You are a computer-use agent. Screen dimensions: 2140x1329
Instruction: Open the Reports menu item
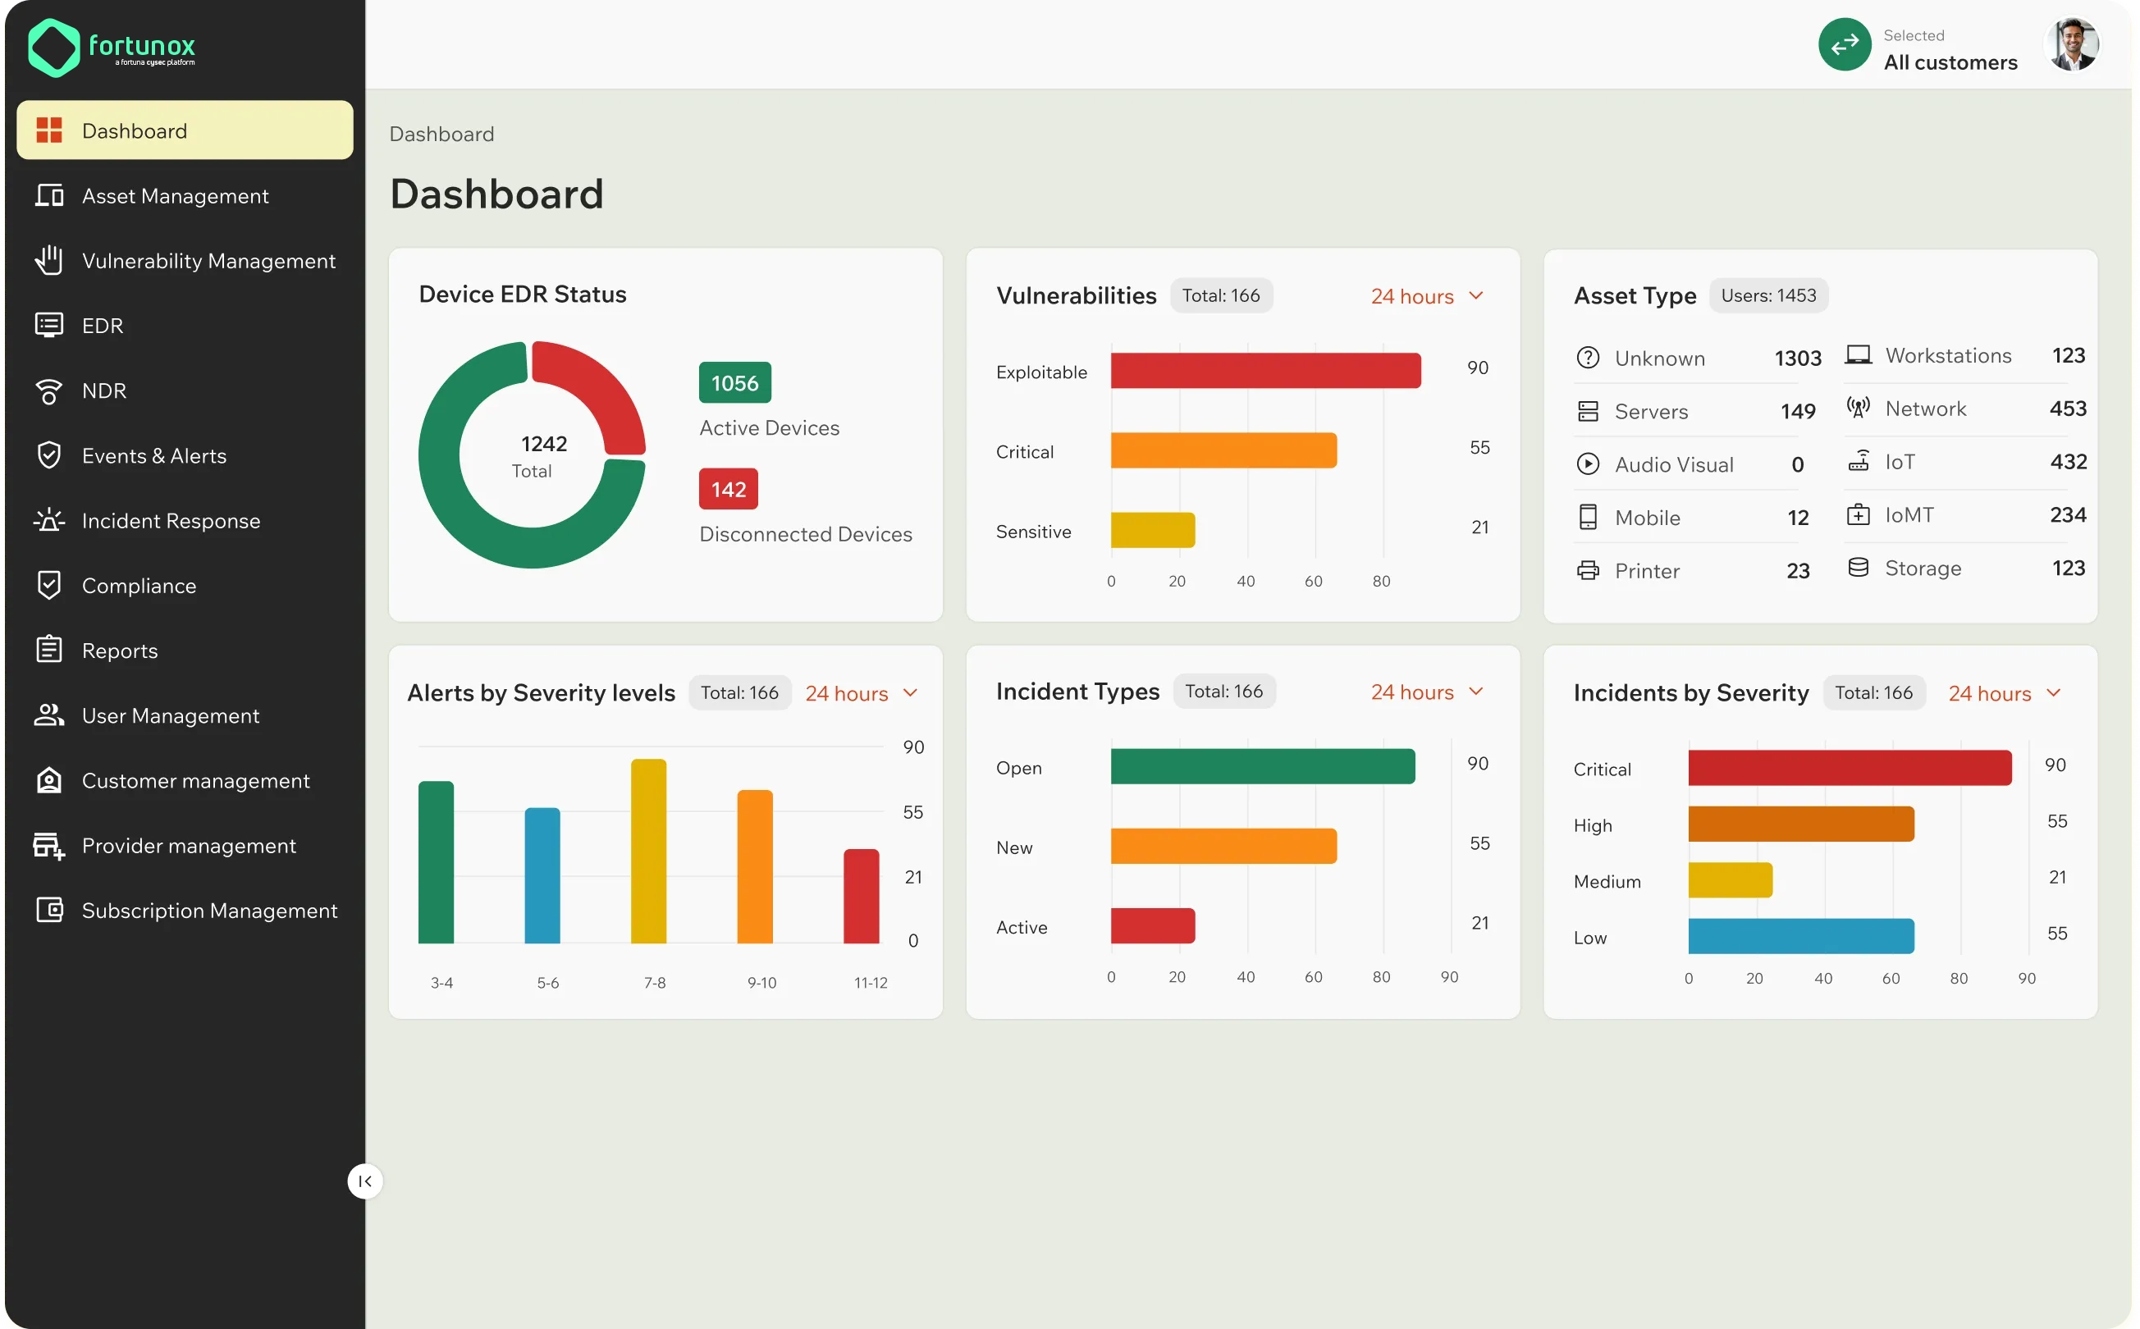tap(185, 651)
